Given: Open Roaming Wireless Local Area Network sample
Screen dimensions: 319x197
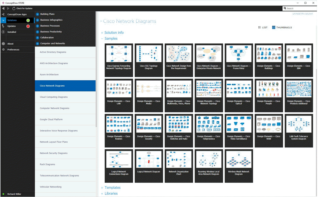Looking at the screenshot, I should pos(209,166).
